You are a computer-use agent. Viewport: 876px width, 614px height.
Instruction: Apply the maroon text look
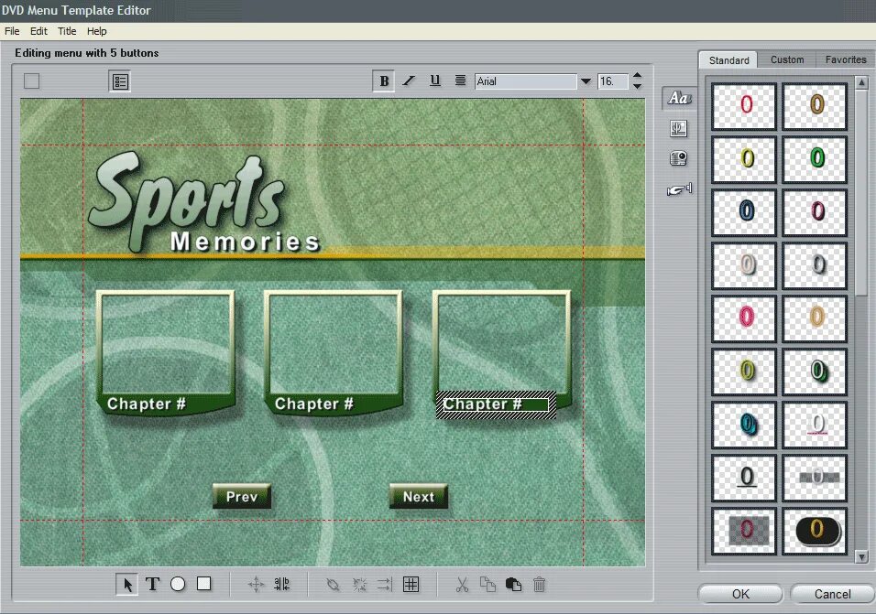(816, 212)
